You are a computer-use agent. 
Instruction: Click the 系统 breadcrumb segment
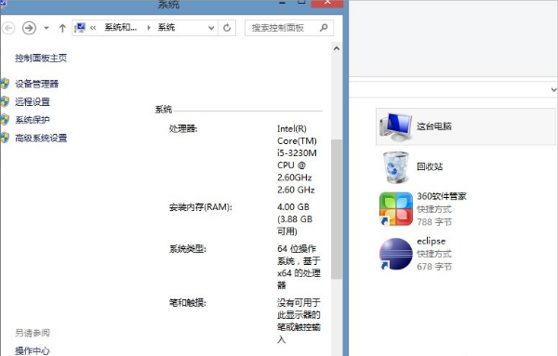tap(166, 27)
